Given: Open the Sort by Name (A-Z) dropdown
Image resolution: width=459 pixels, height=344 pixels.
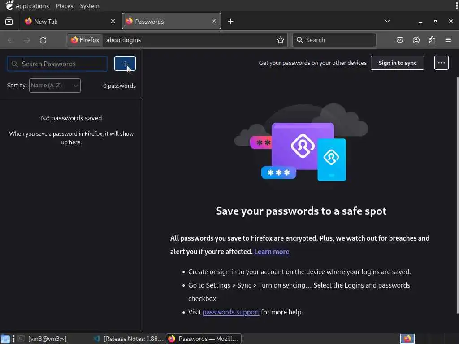Looking at the screenshot, I should point(55,86).
